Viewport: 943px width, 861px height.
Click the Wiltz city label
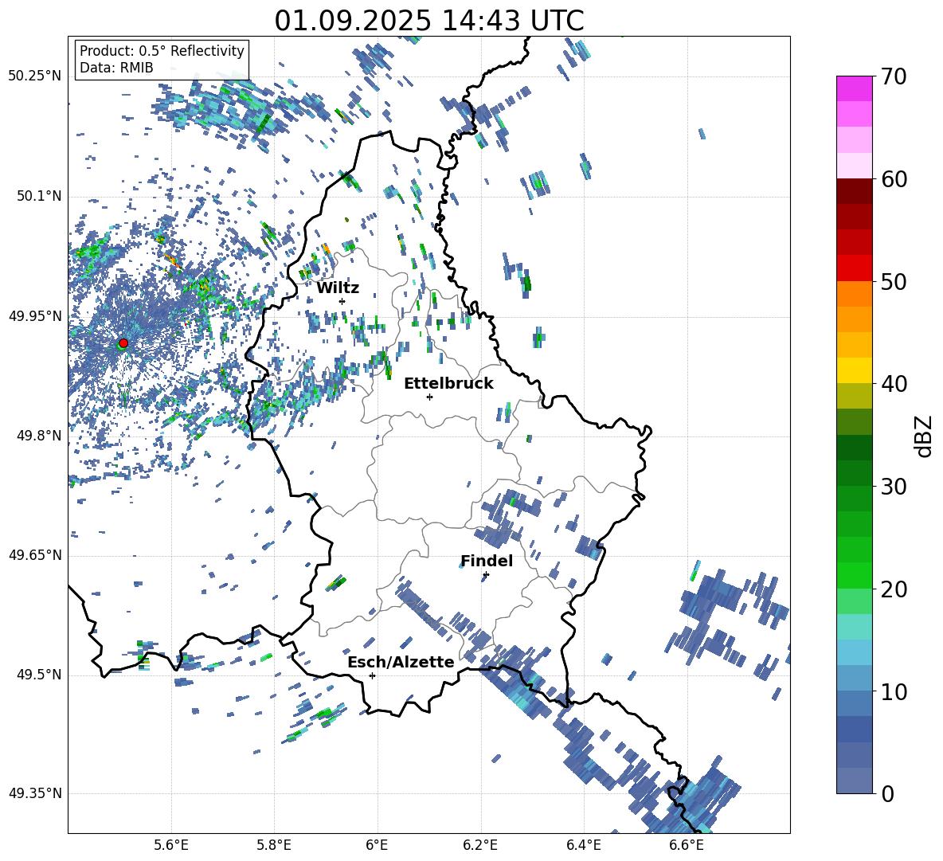click(x=338, y=288)
